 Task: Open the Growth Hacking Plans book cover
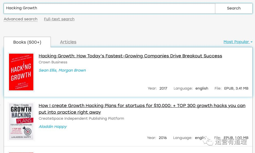(x=21, y=122)
